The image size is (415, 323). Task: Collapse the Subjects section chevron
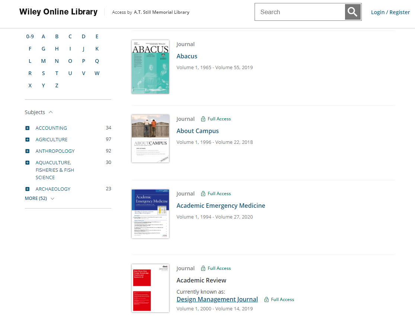coord(50,112)
